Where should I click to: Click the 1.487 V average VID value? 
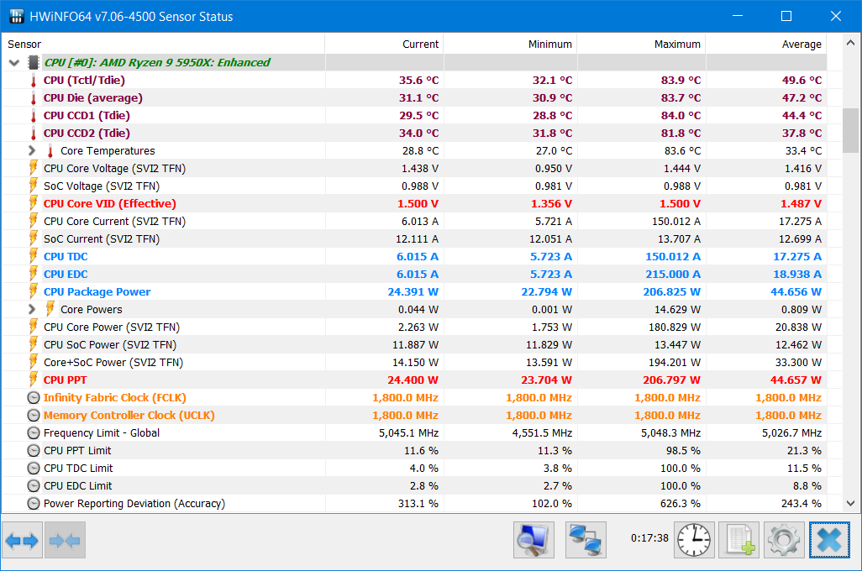(x=801, y=203)
